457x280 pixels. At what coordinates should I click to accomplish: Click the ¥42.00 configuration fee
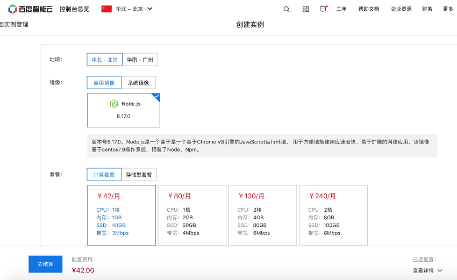83,270
